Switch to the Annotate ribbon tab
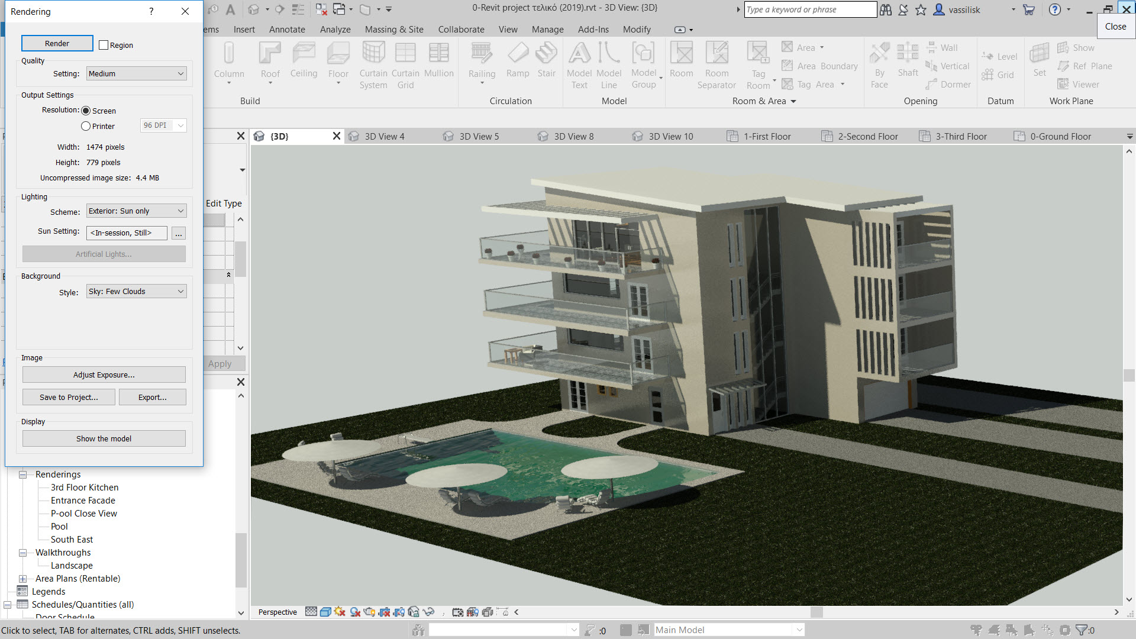Viewport: 1136px width, 639px height. click(x=287, y=30)
